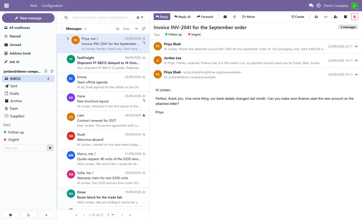Select checkbox for Sofia warranty claim
Screen dimensions: 362x220
[x=63, y=172]
